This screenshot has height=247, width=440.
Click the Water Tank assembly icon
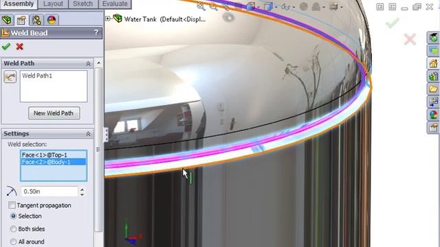click(118, 19)
